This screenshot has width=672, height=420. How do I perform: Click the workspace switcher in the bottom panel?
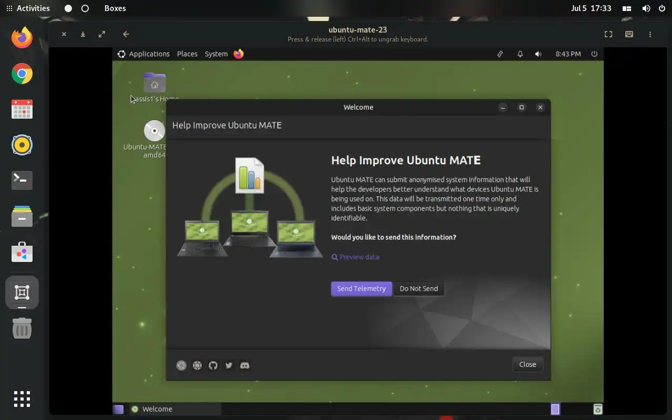(555, 409)
